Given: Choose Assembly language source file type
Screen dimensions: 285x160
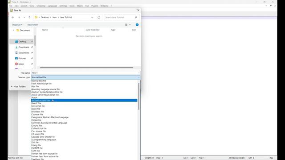Looking at the screenshot, I should click(x=84, y=89).
